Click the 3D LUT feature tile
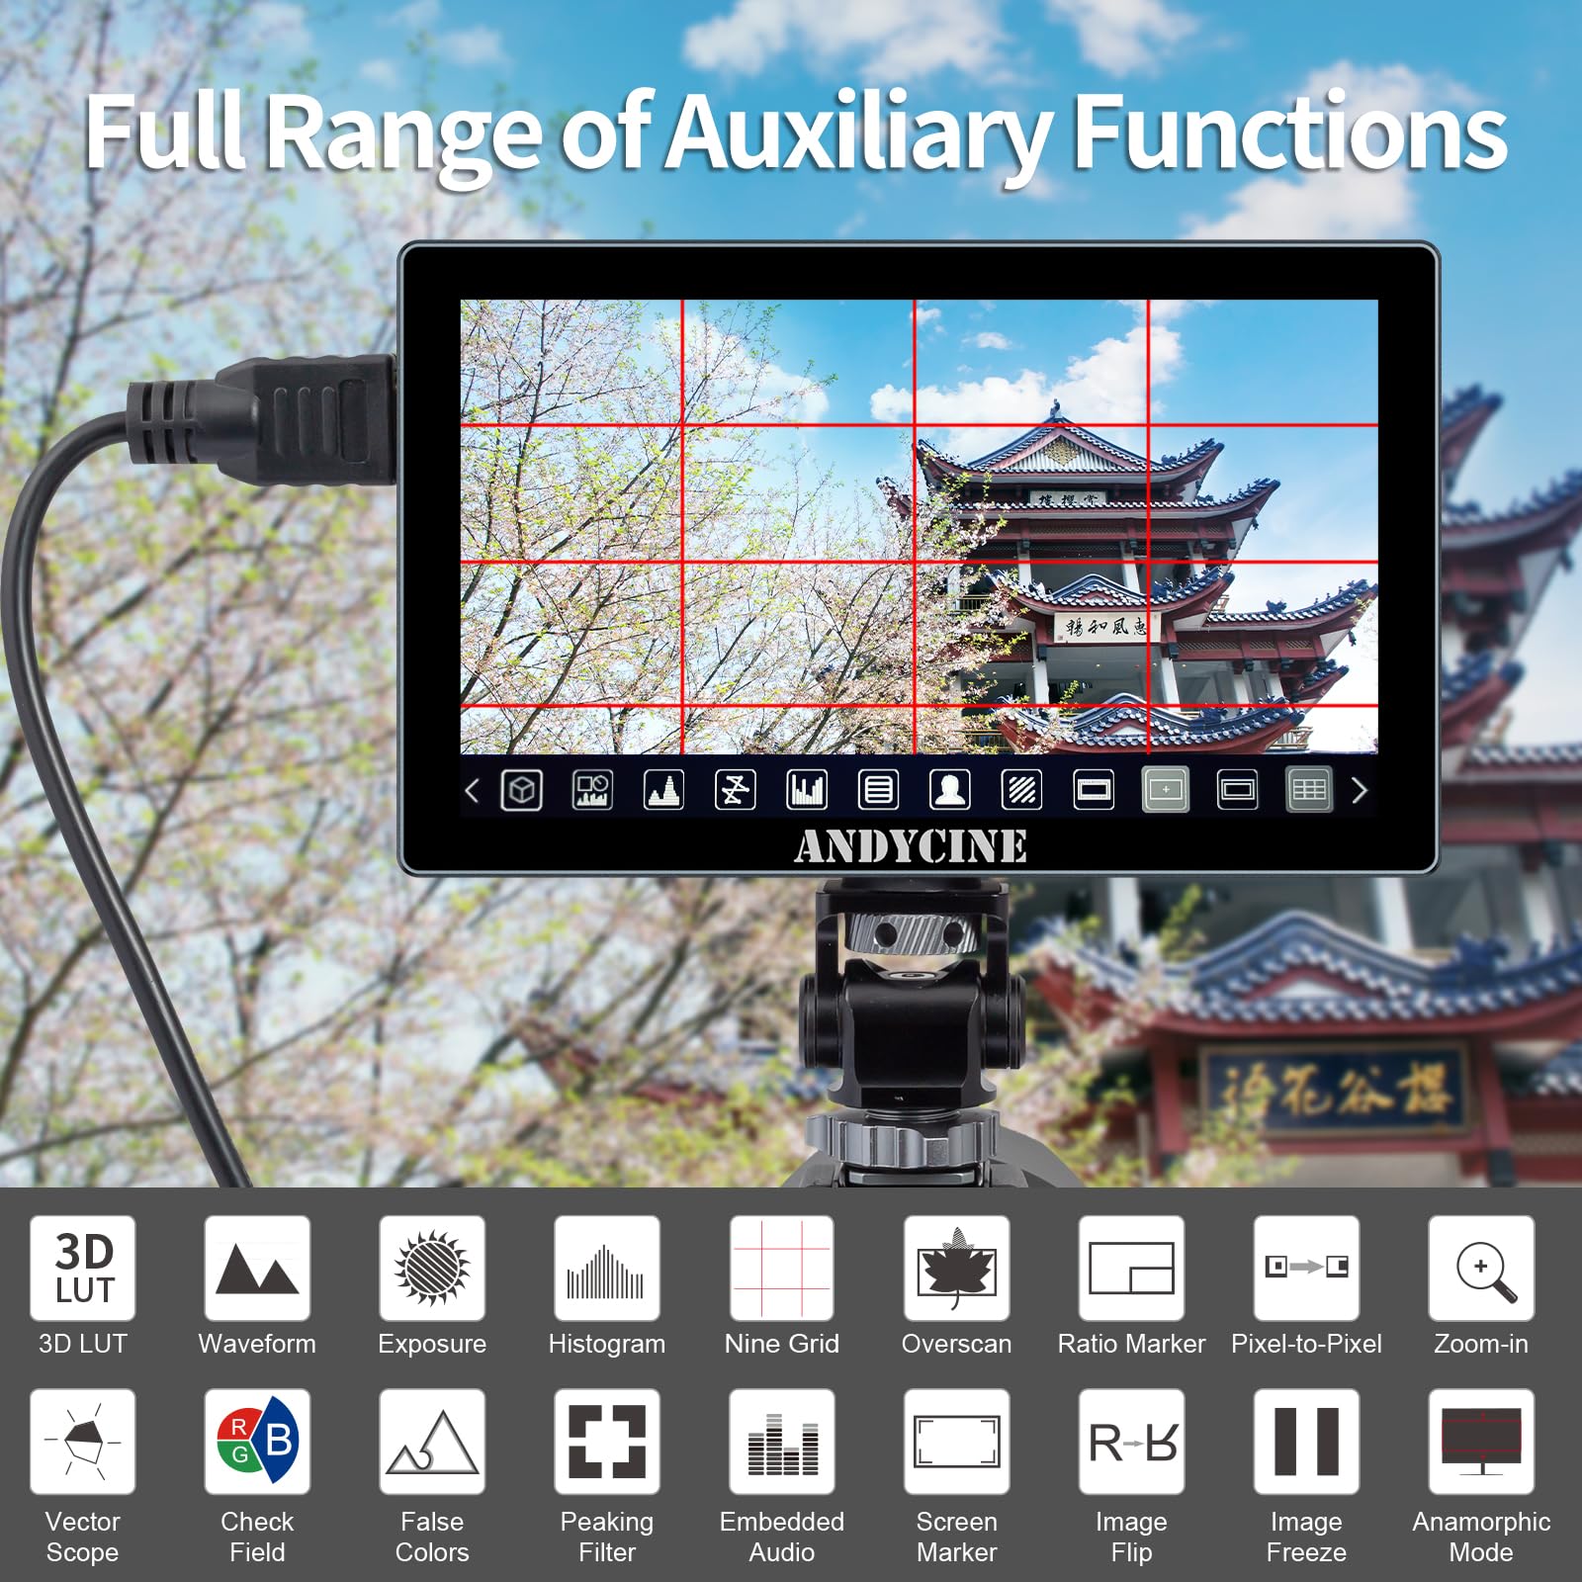1582x1582 pixels. click(x=83, y=1268)
